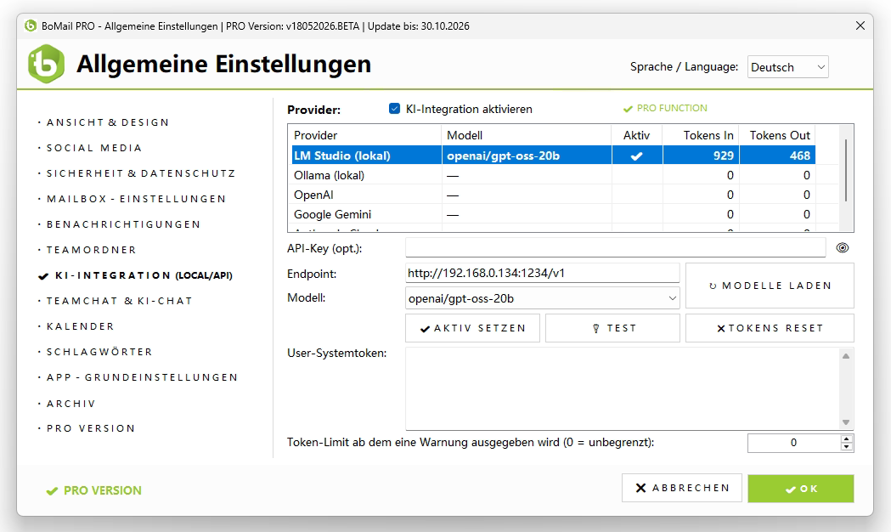
Task: Click the User-Systemtoken text area
Action: 623,388
